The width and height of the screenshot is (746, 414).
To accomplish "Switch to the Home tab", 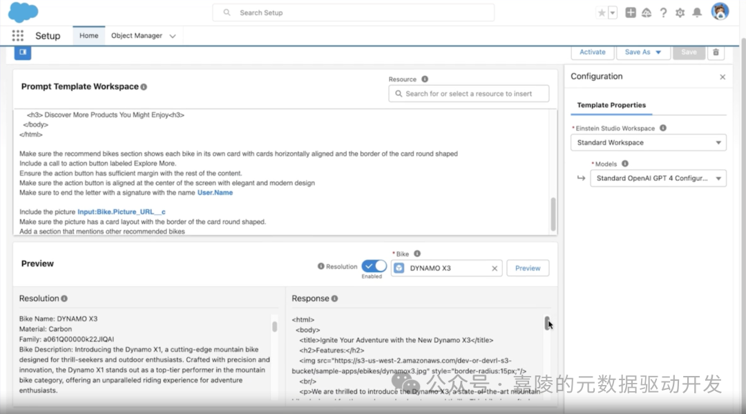I will tap(89, 36).
